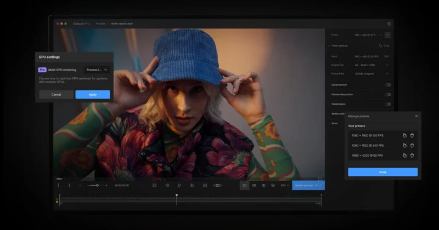Toggle the Stabilization switch
This screenshot has width=439, height=230.
pyautogui.click(x=387, y=104)
